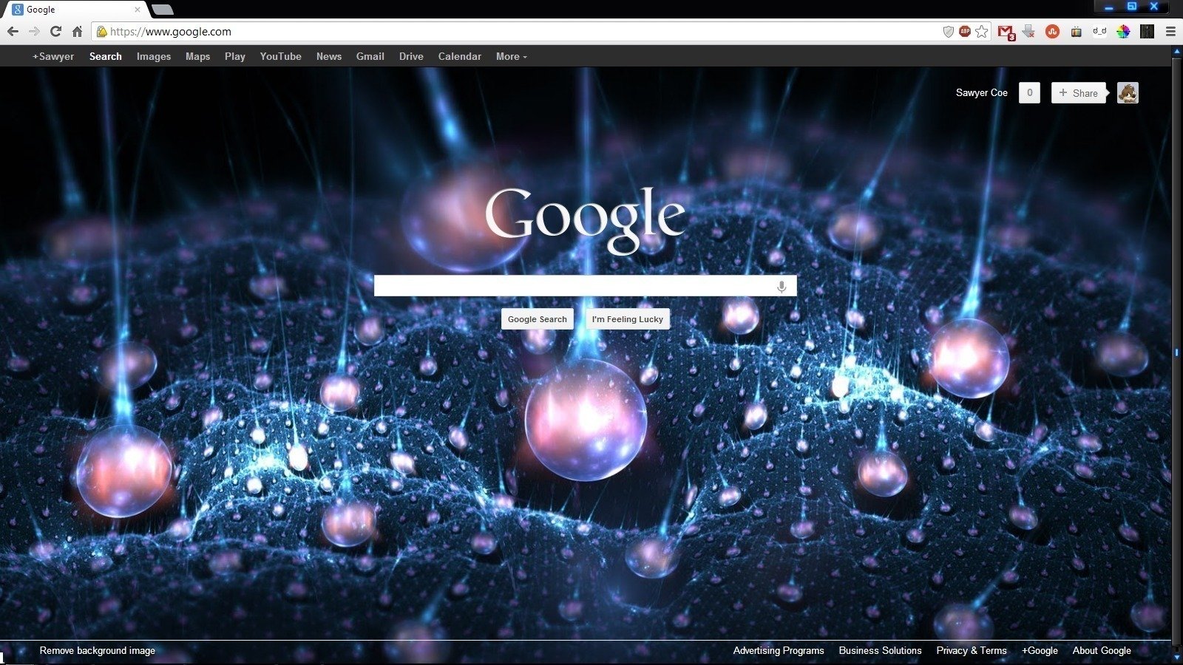The image size is (1183, 665).
Task: Open the color wheel picker extension
Action: (1123, 32)
